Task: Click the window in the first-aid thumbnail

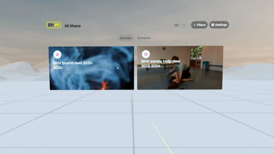Action: 196,52
